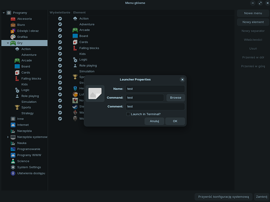Click Przywróć konfigurację systemową button

point(223,197)
